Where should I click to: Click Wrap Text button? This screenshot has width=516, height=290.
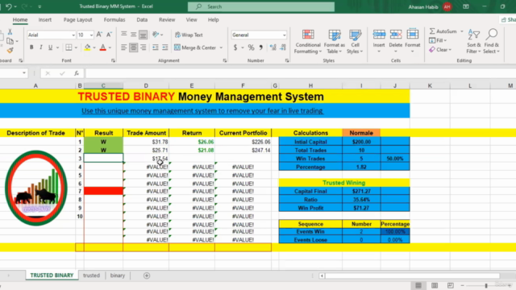coord(189,35)
